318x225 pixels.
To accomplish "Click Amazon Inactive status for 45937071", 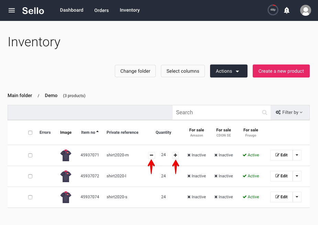I will coord(197,155).
